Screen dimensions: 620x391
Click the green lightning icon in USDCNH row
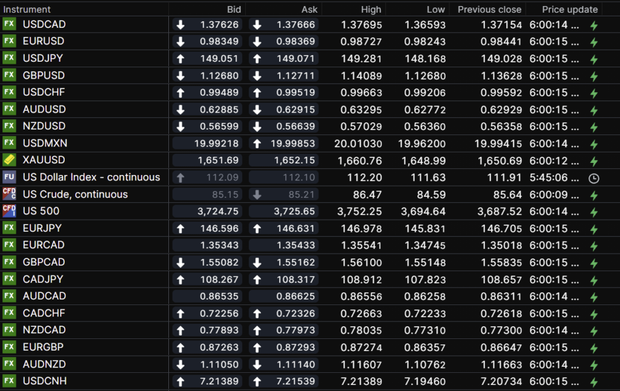pos(593,381)
